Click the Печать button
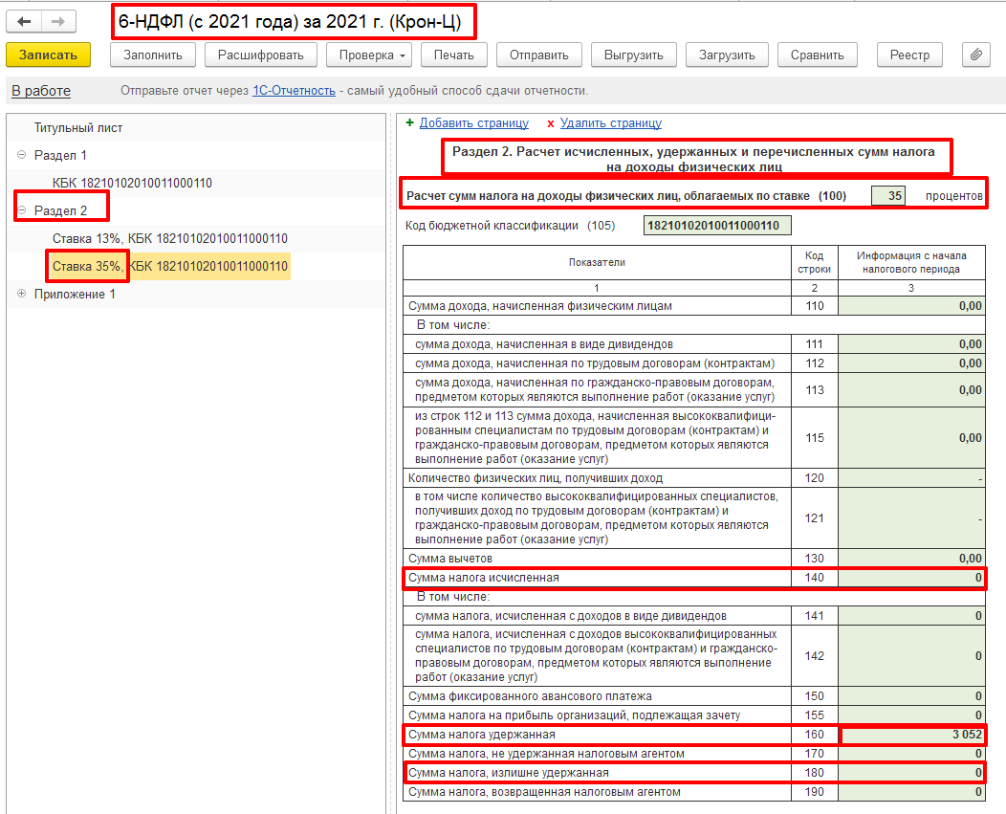 pyautogui.click(x=454, y=55)
